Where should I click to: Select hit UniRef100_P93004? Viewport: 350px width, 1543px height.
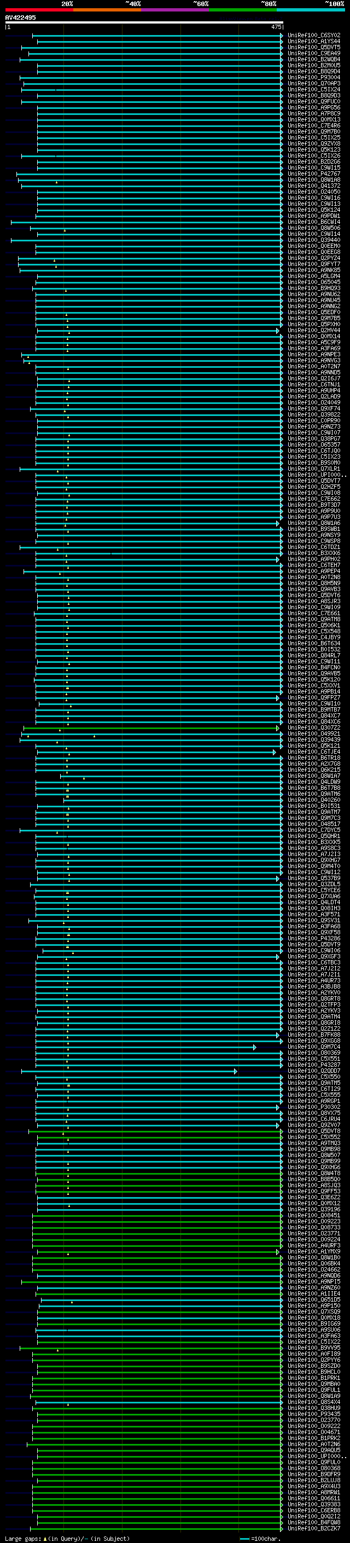tap(314, 77)
